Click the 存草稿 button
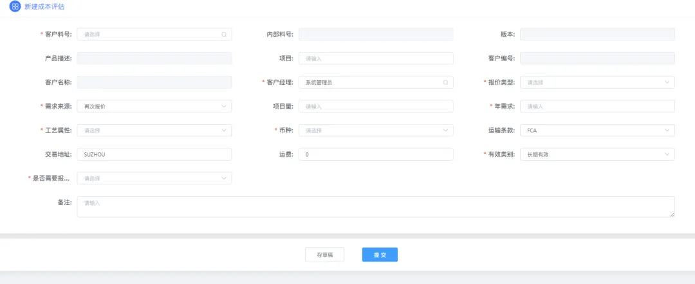695x284 pixels. pyautogui.click(x=324, y=255)
